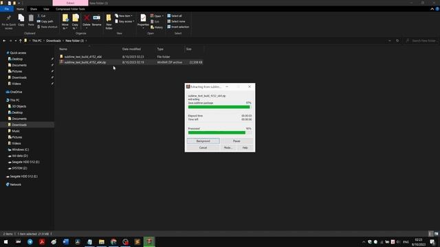Open Chrome from the taskbar
This screenshot has height=247, width=440.
pyautogui.click(x=113, y=242)
